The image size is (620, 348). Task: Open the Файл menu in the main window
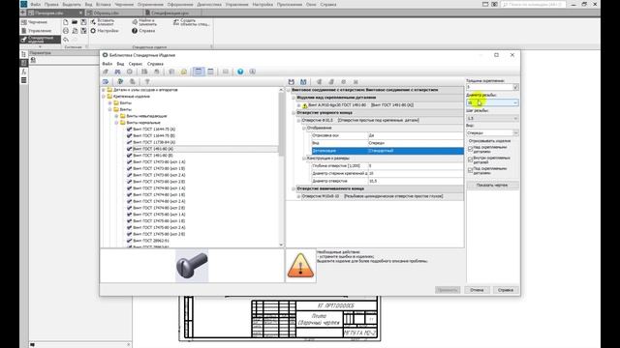(35, 4)
